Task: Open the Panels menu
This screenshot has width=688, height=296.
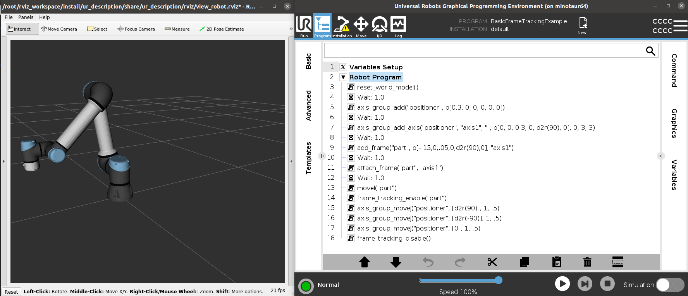Action: pos(26,17)
